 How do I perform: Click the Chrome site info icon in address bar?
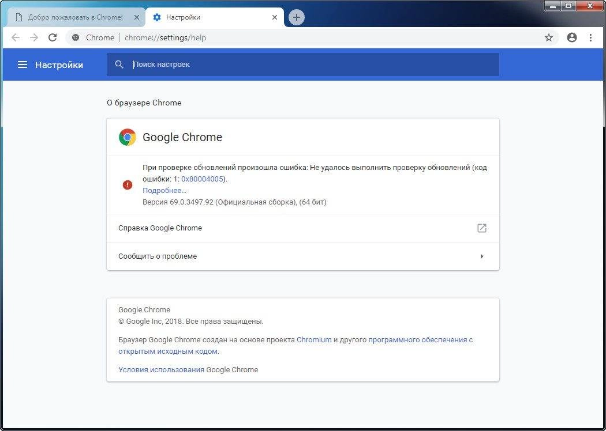tap(76, 37)
